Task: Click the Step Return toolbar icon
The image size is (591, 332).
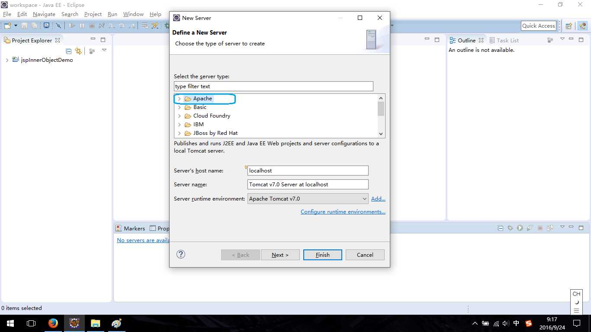Action: point(132,26)
